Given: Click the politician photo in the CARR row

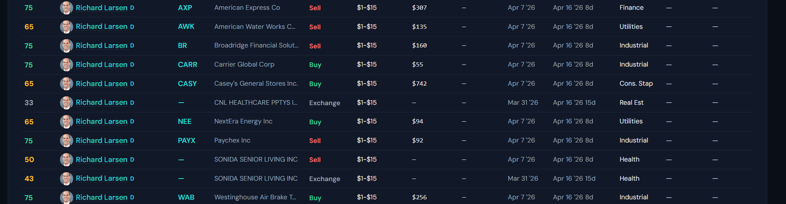Looking at the screenshot, I should (66, 64).
